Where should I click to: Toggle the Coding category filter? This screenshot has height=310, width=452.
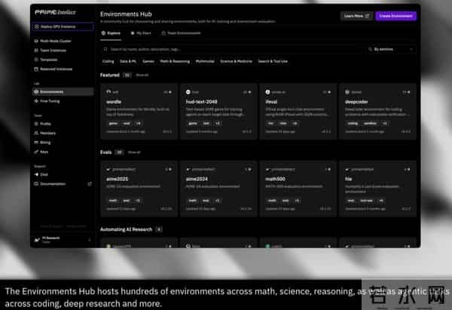[x=108, y=60]
